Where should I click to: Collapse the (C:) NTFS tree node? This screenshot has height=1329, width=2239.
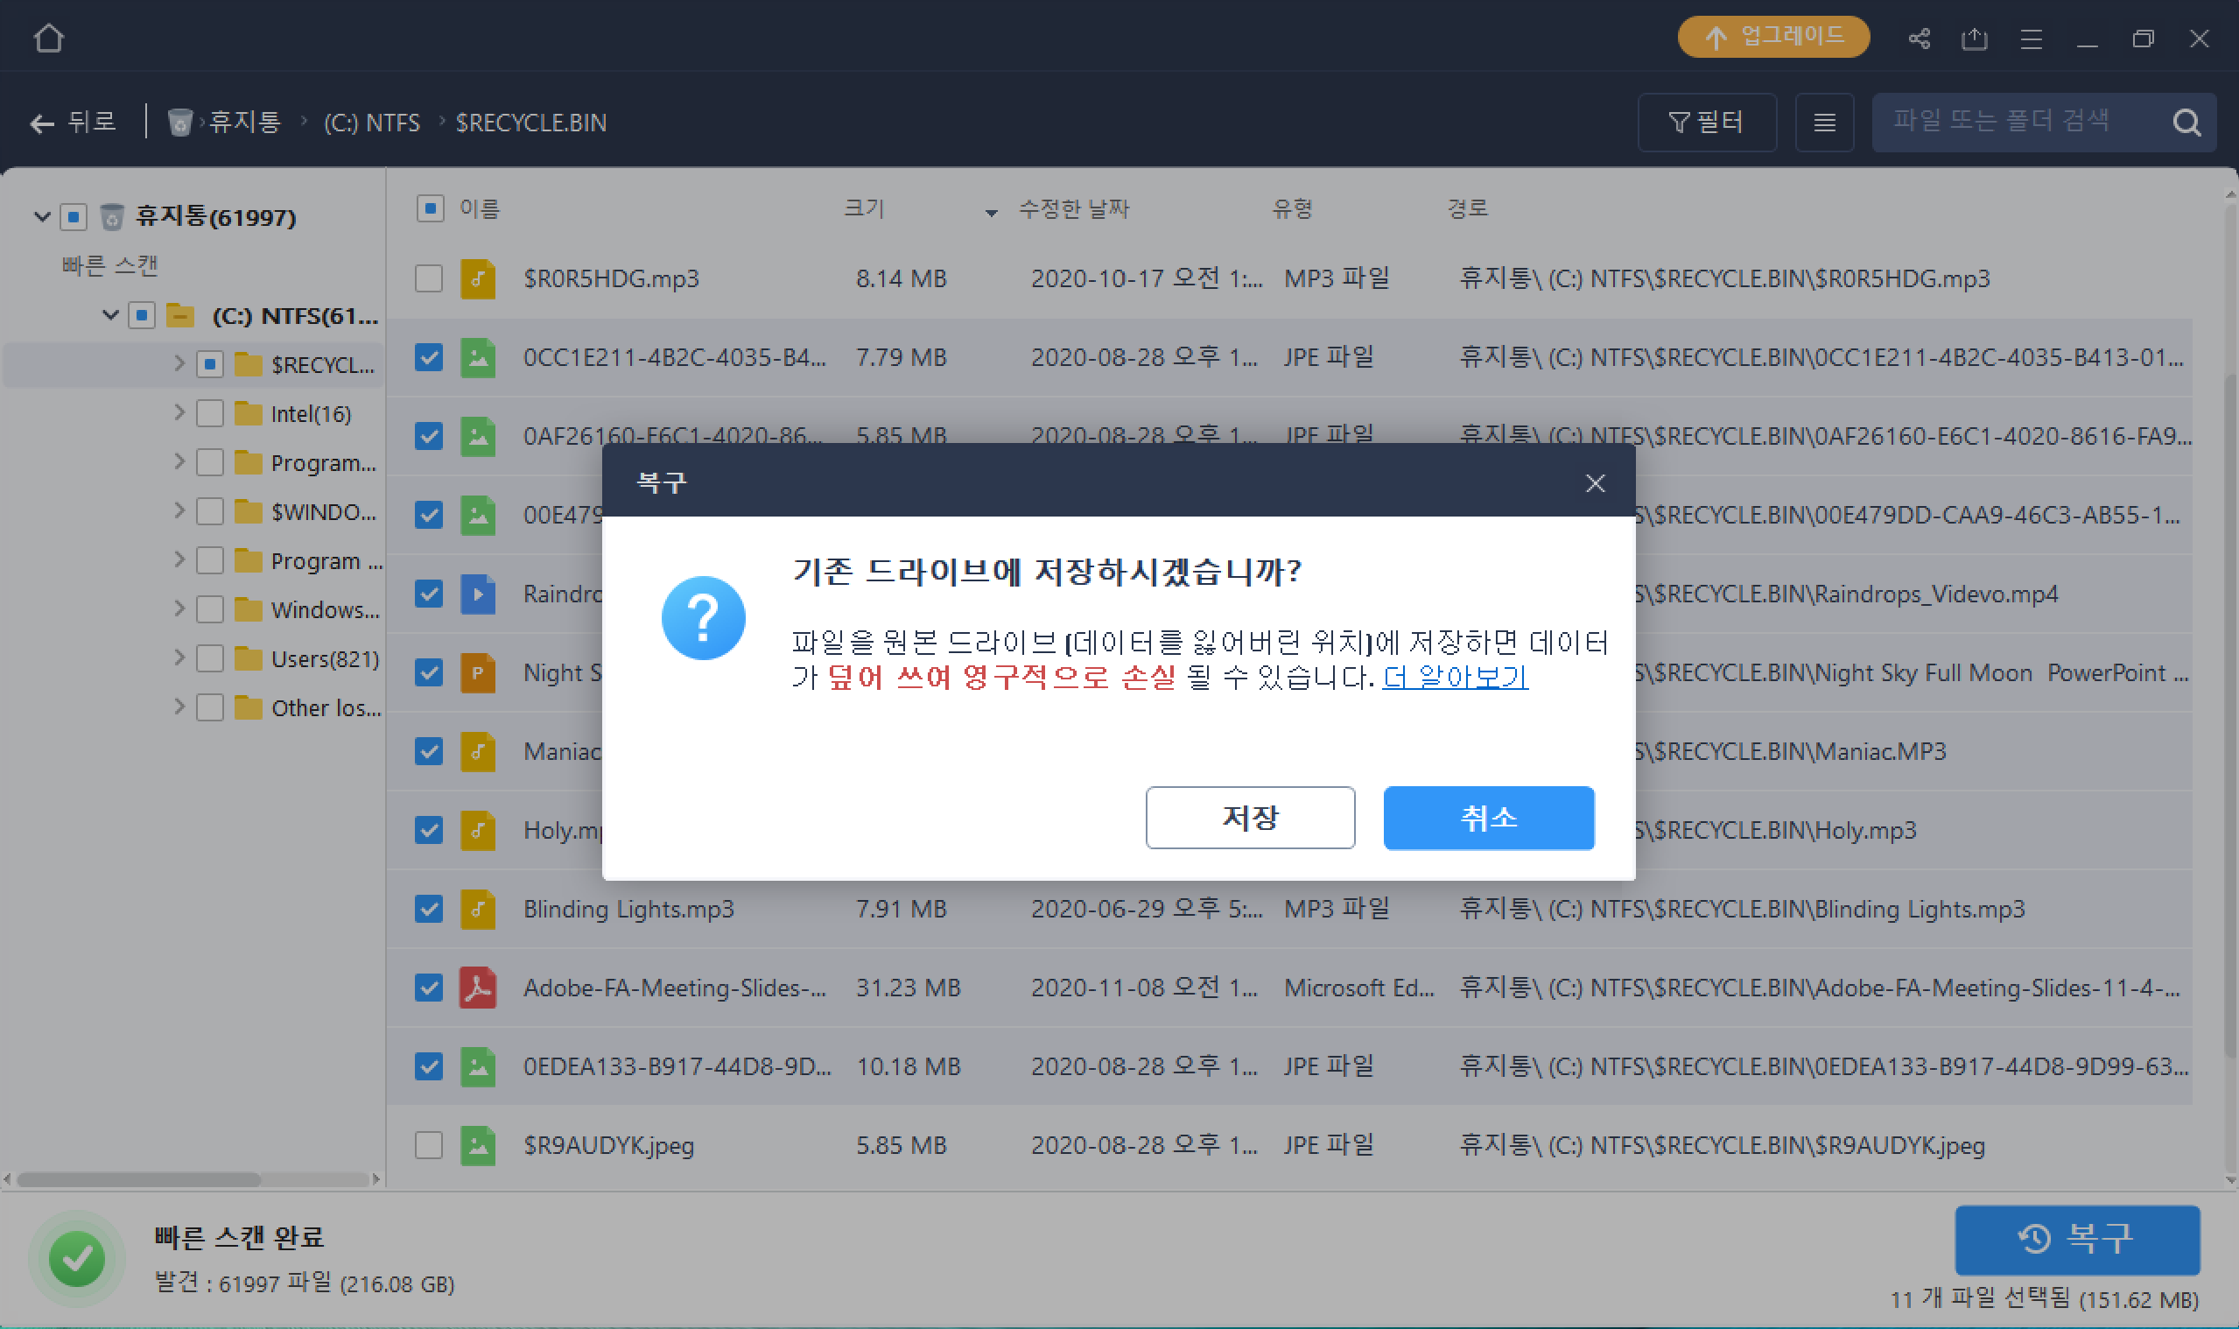[x=110, y=315]
